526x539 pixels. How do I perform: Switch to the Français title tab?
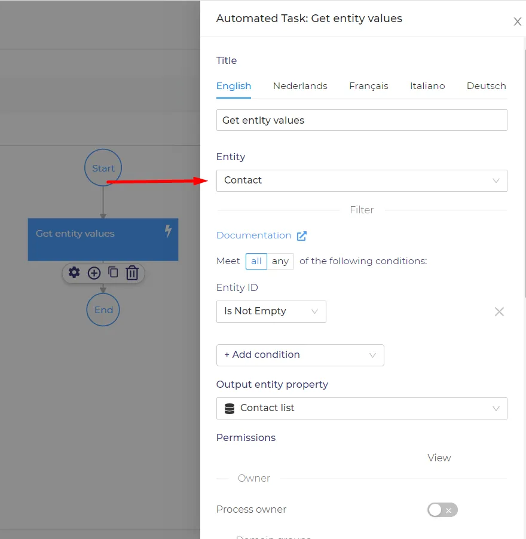point(369,86)
